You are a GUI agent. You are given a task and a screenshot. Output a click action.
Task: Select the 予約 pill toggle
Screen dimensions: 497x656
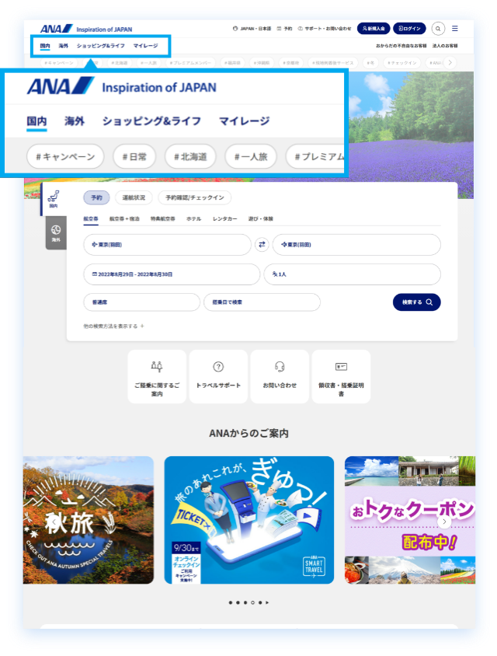pos(96,197)
